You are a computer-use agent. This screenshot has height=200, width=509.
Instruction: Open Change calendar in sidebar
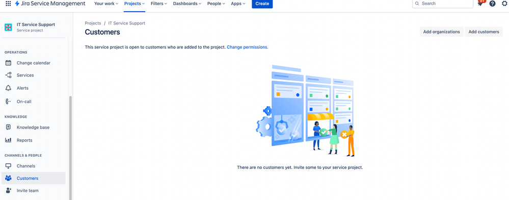click(34, 63)
